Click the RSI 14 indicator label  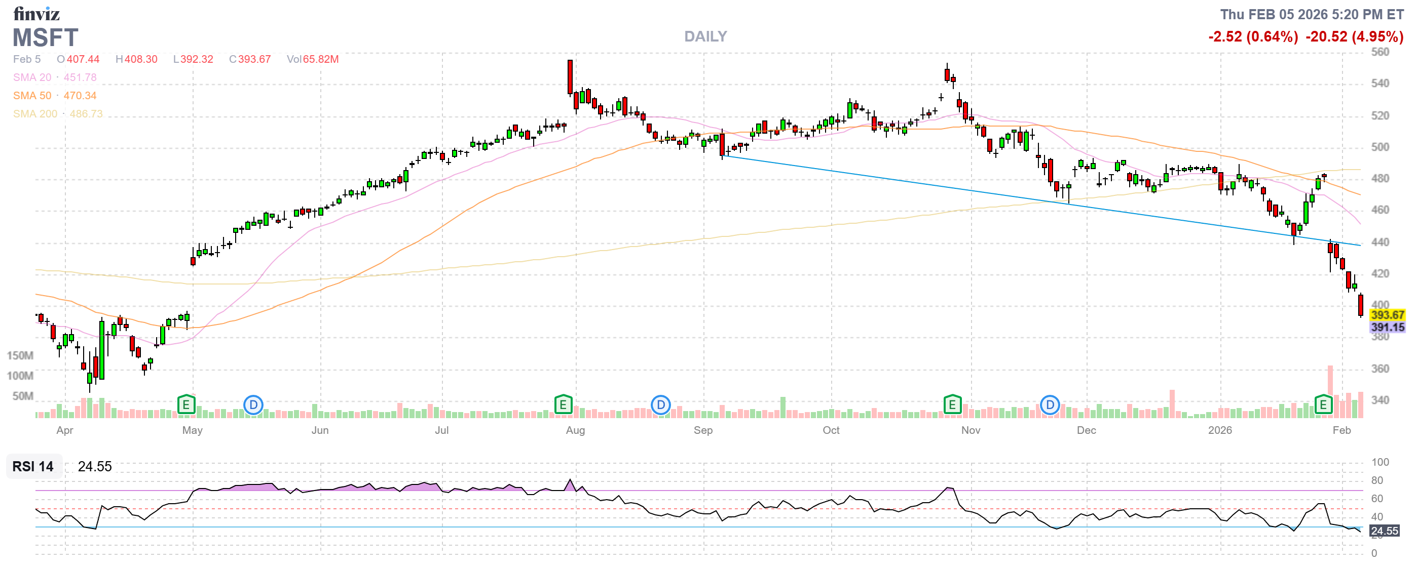pos(33,466)
